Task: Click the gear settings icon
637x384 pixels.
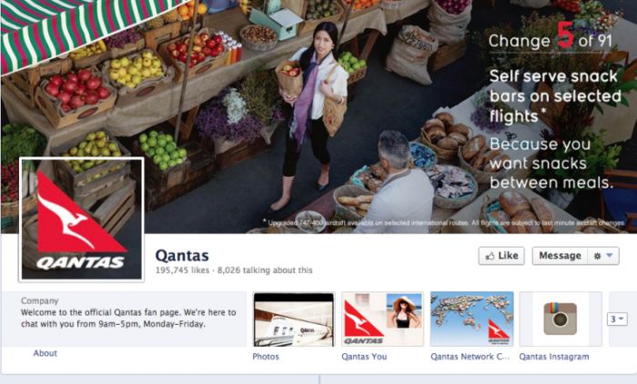Action: [x=597, y=256]
